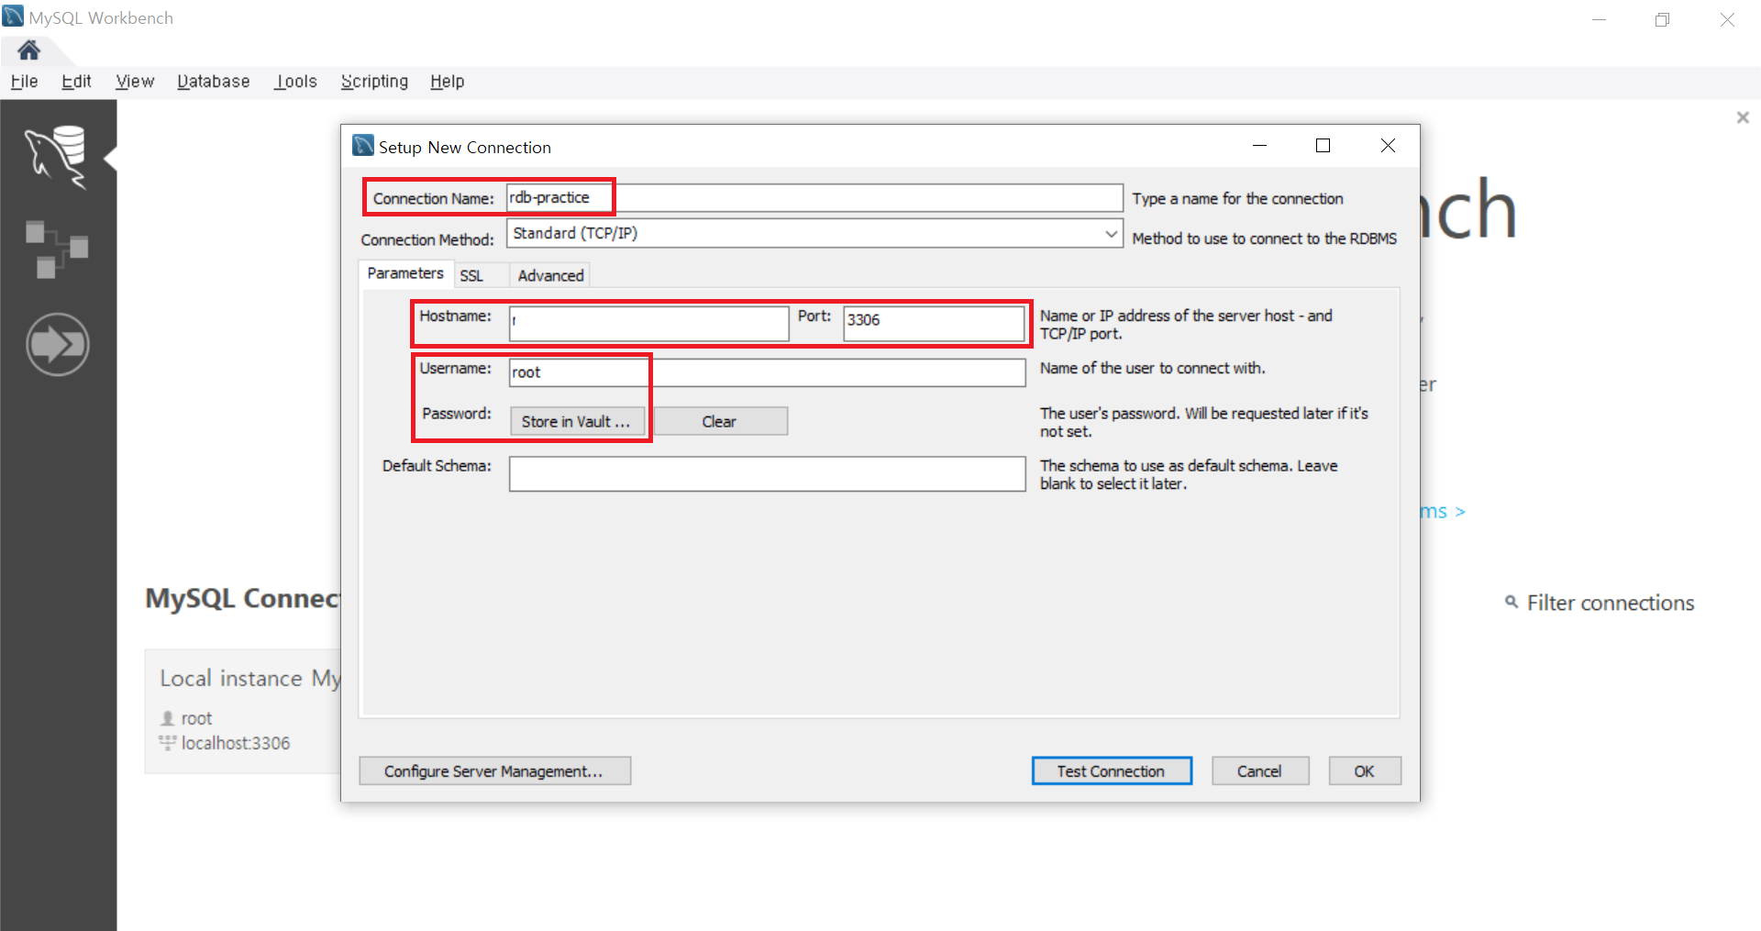The image size is (1761, 931).
Task: Maximize the Setup New Connection dialog
Action: click(x=1323, y=146)
